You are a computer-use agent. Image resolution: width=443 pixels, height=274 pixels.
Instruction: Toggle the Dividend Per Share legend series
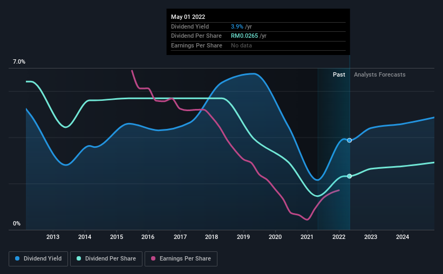point(106,259)
